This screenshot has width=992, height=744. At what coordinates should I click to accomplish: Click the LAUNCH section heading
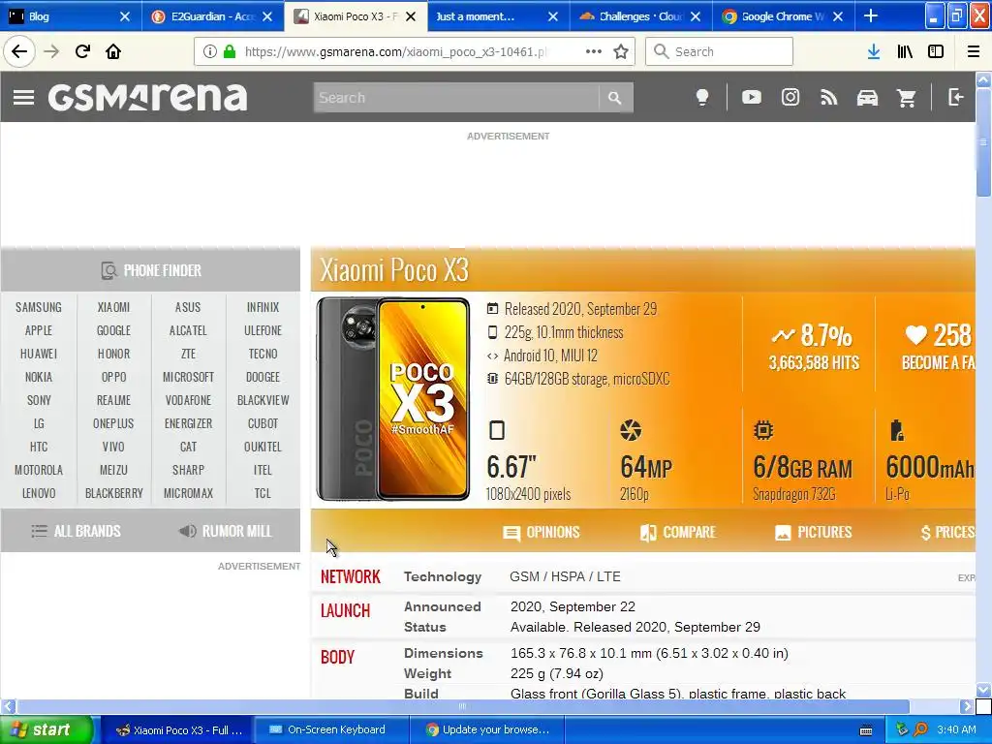345,611
